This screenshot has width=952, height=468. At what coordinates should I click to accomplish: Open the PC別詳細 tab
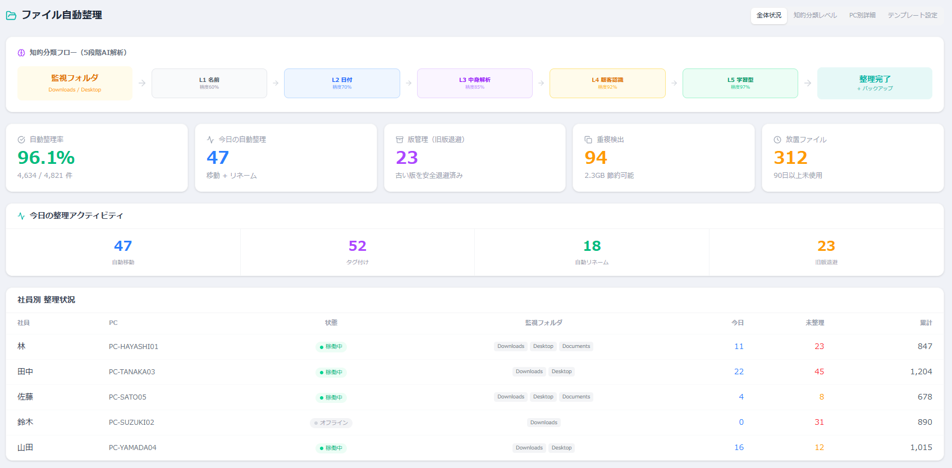862,16
